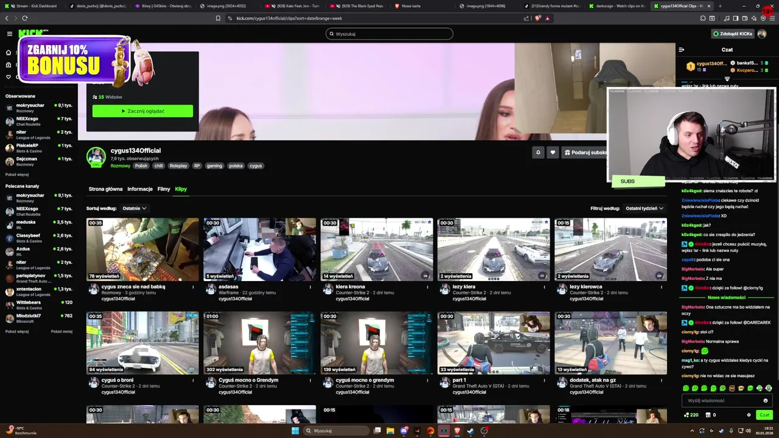779x438 pixels.
Task: Click 'Podaruj subskrypcję' gift button
Action: (x=584, y=153)
